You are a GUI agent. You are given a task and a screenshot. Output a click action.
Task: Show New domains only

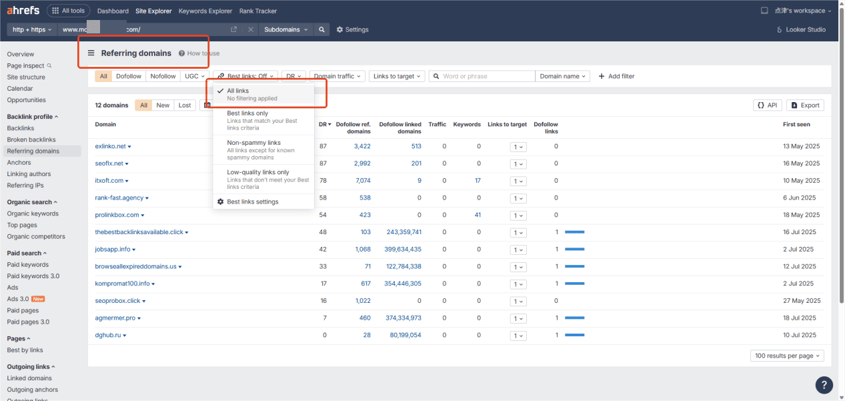pos(163,105)
